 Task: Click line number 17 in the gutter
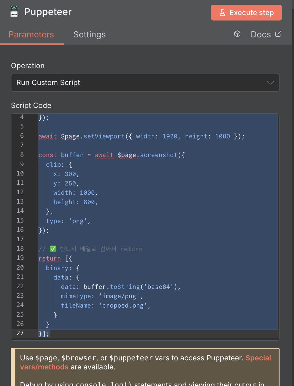click(20, 239)
